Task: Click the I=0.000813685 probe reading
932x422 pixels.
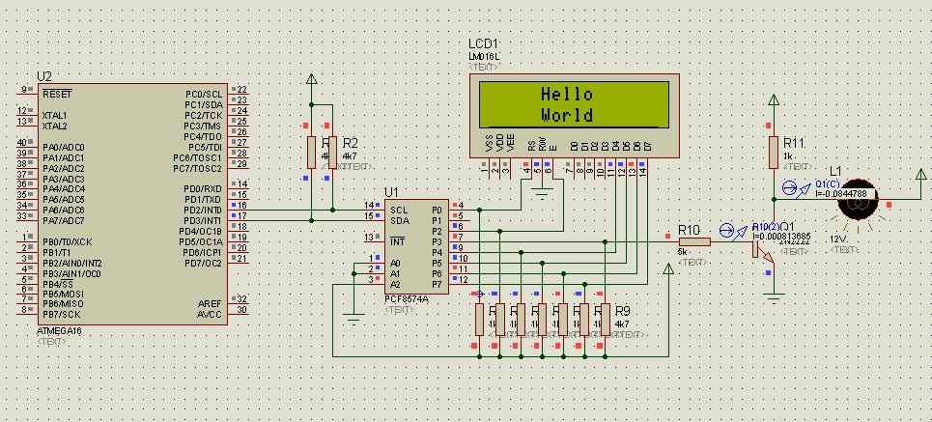Action: [x=781, y=236]
